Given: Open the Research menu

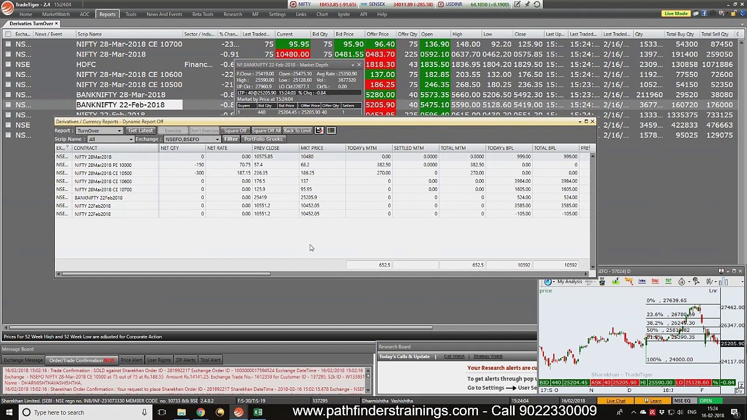Looking at the screenshot, I should point(232,14).
